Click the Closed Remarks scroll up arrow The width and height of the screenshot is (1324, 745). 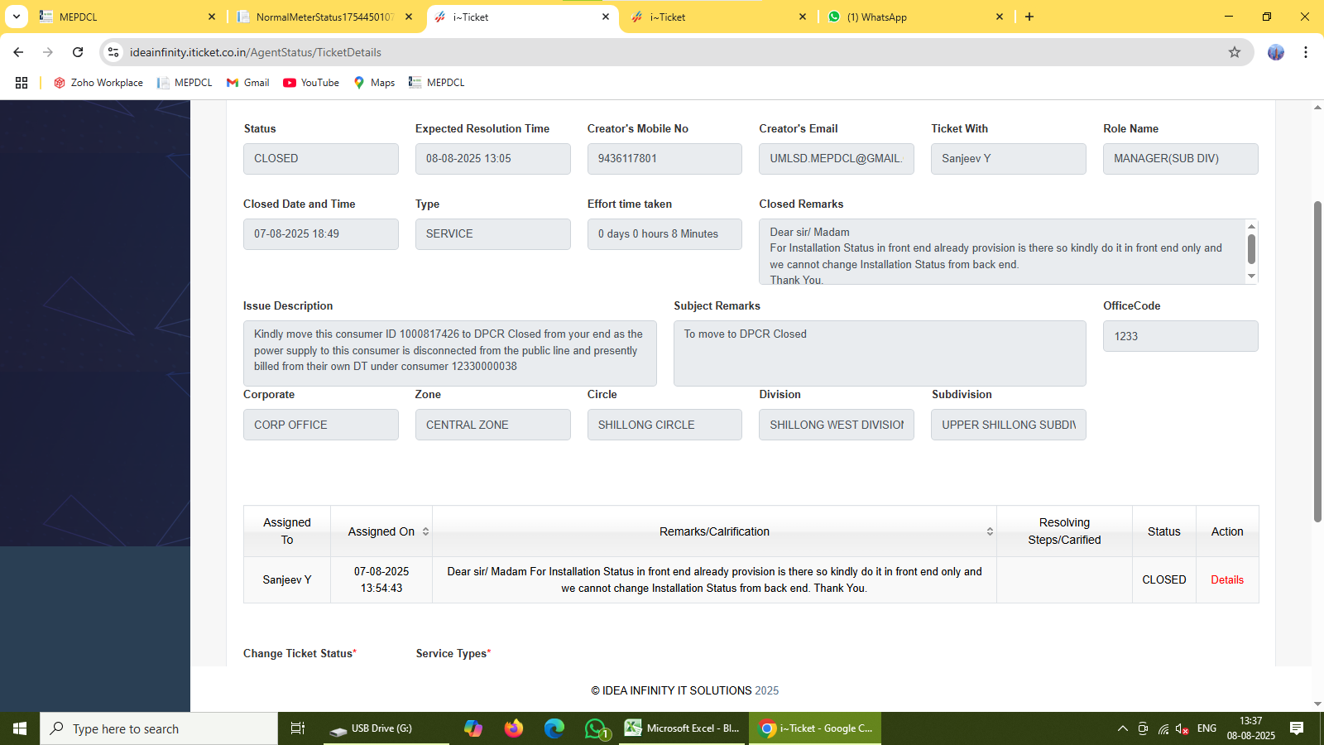1251,226
